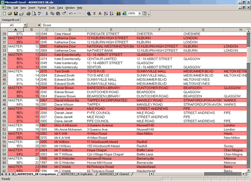This screenshot has height=182, width=251.
Task: Print the sheet using printer icon
Action: pos(29,14)
